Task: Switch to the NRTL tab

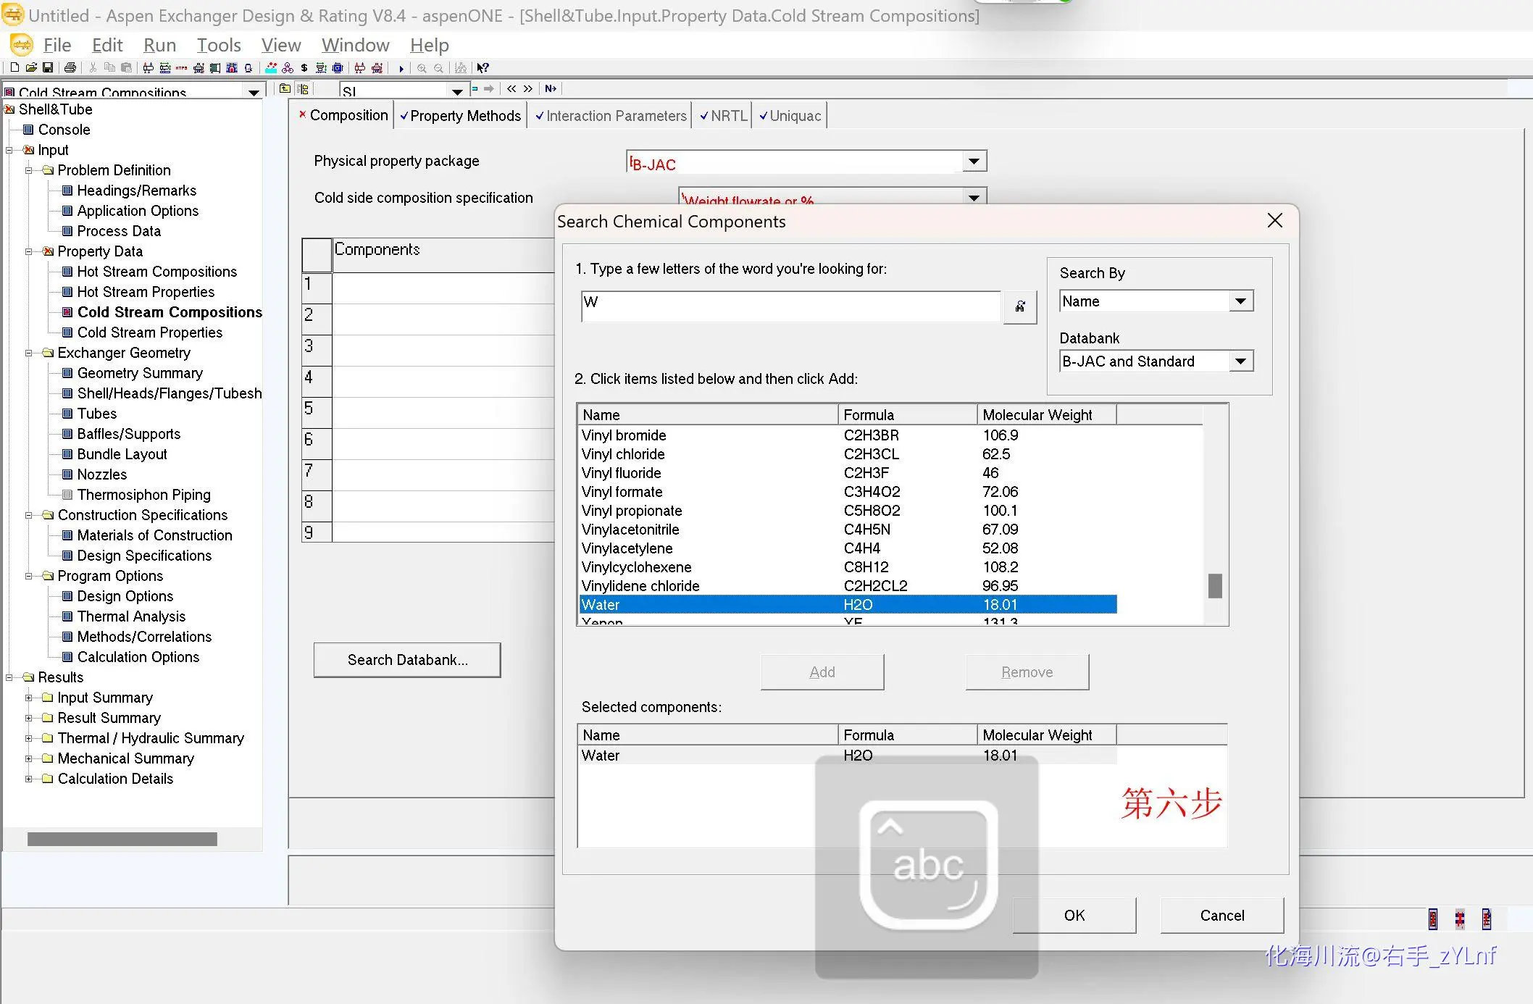Action: point(723,116)
